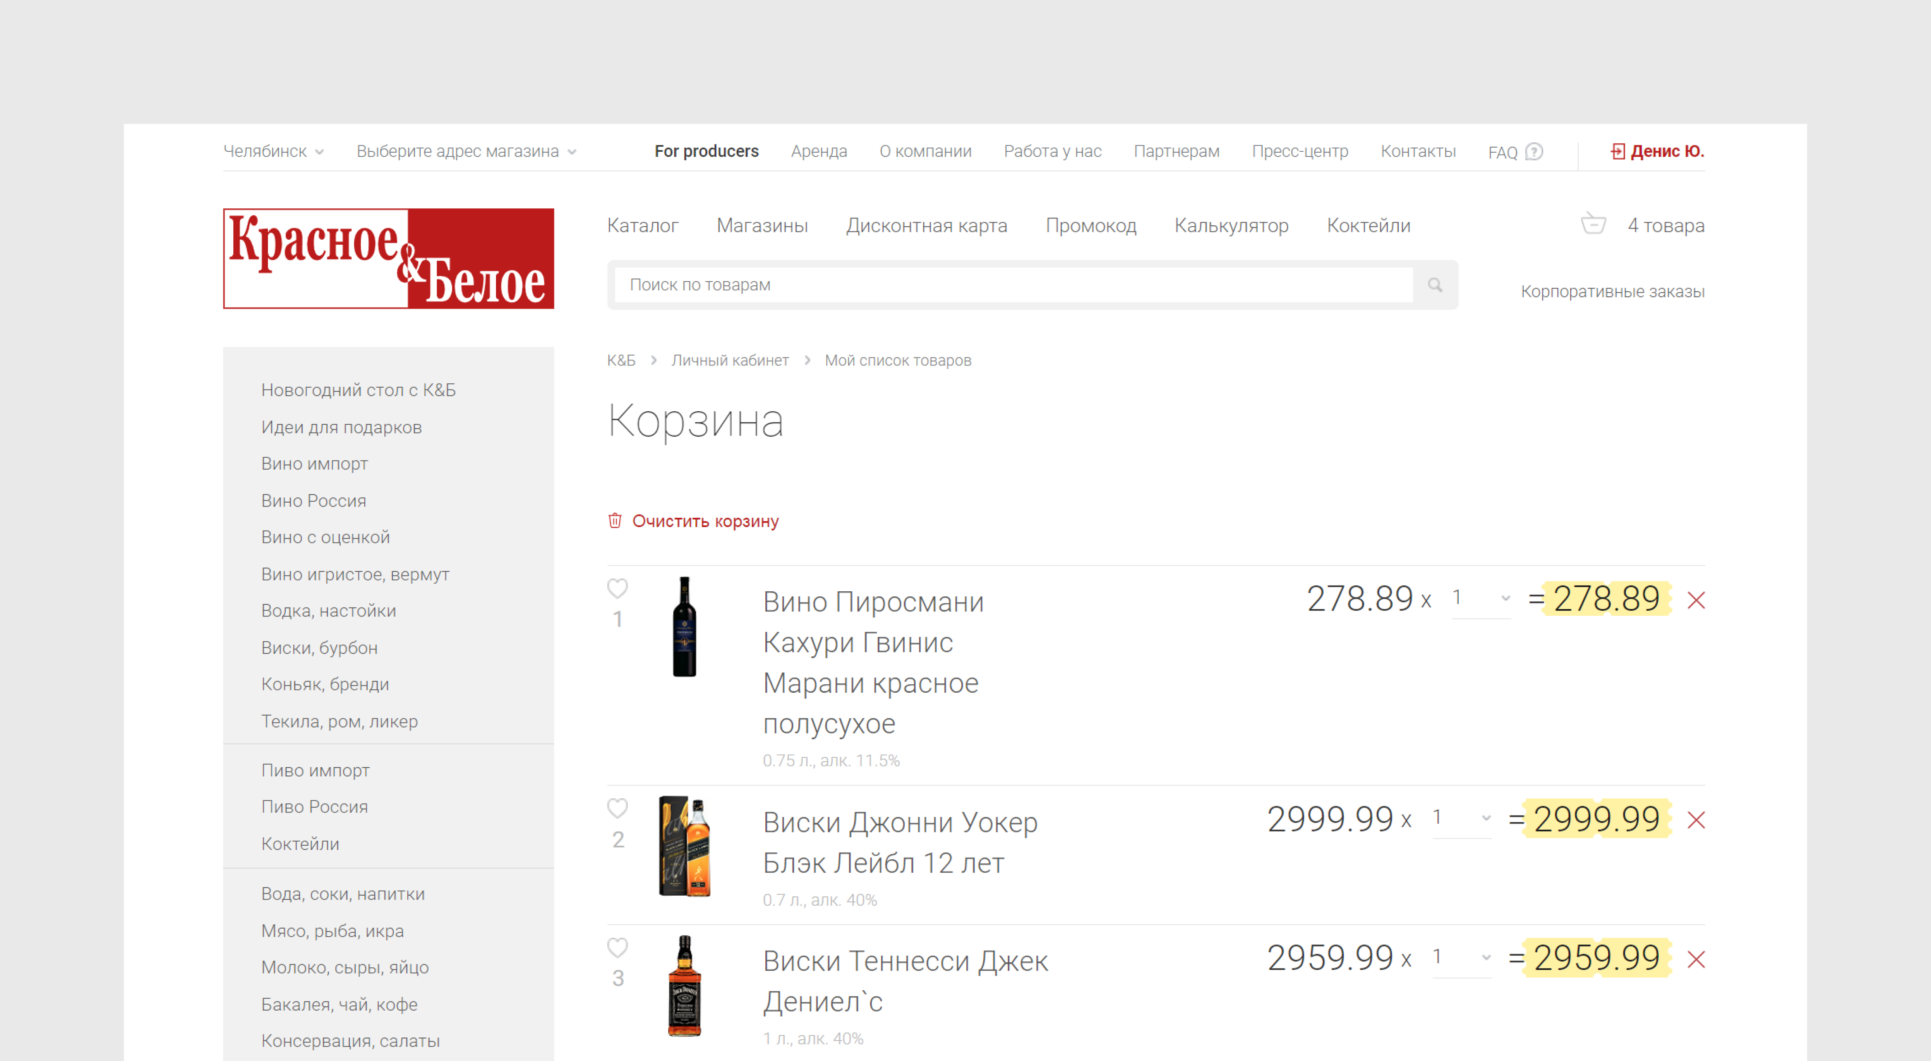Click the Личный кабинет breadcrumb
Screen dimensions: 1931x1061
(x=729, y=361)
